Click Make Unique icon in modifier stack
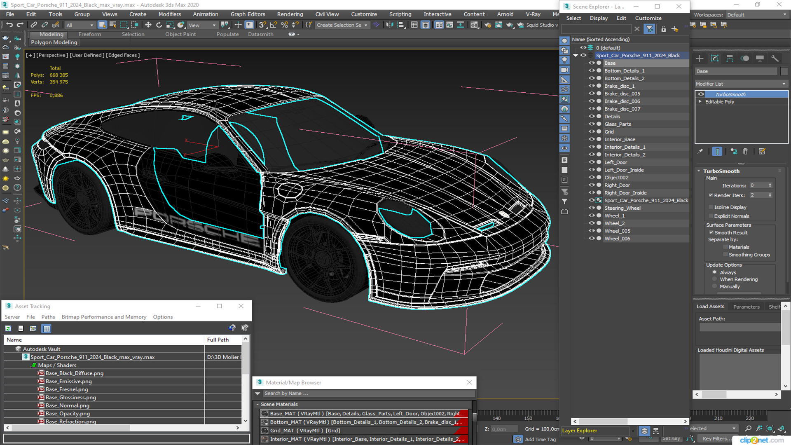 [734, 152]
